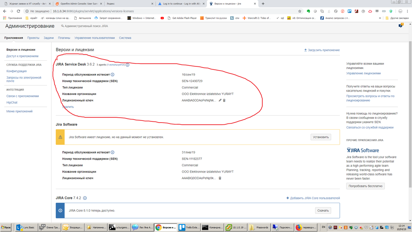Open the Автошкола bookmark
The width and height of the screenshot is (412, 232).
tap(82, 18)
